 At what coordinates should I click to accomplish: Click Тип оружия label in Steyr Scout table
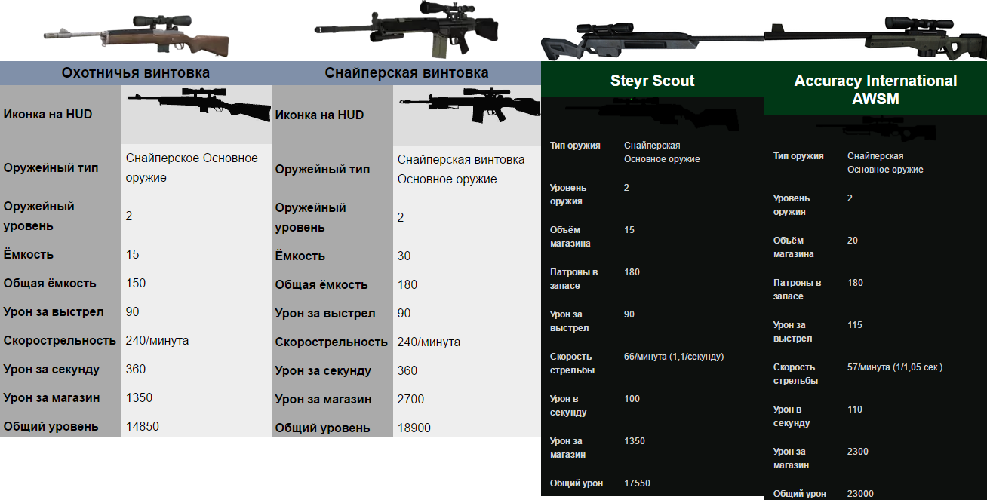point(575,145)
